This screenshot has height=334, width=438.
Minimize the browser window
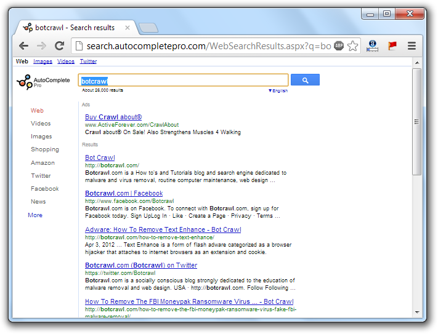click(370, 14)
